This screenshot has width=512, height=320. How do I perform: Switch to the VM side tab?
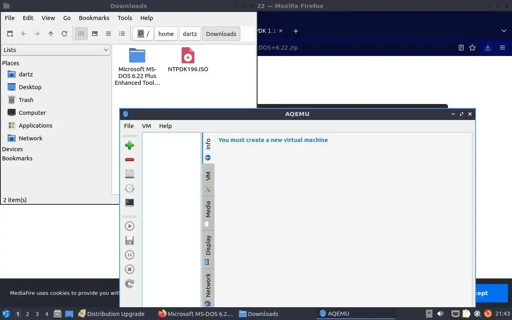click(208, 180)
